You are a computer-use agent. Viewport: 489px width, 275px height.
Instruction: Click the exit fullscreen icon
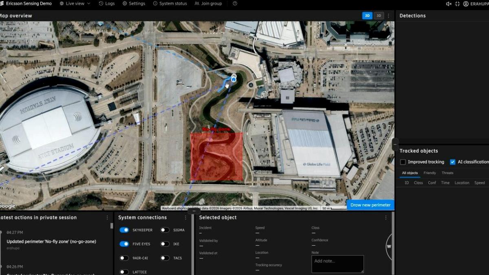tap(457, 4)
